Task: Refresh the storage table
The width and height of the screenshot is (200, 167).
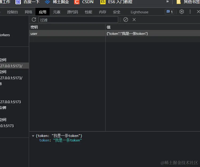Action: pos(34,20)
